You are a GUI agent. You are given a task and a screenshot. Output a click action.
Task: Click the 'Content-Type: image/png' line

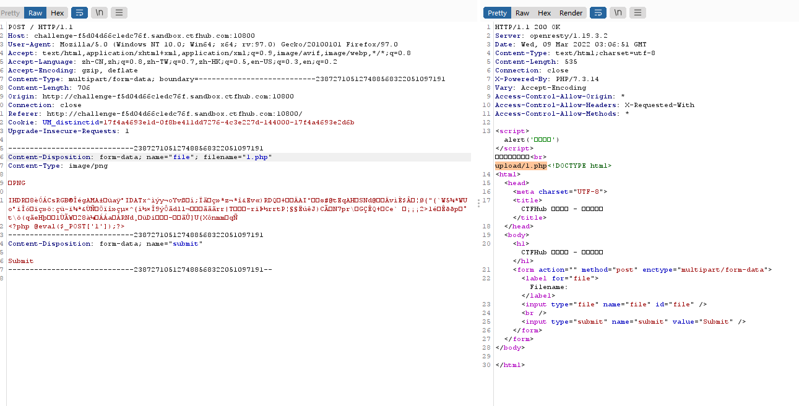click(58, 166)
